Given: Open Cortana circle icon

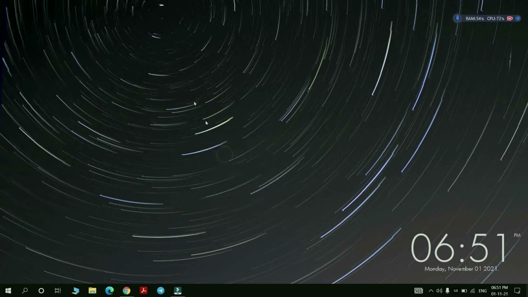Looking at the screenshot, I should point(41,291).
